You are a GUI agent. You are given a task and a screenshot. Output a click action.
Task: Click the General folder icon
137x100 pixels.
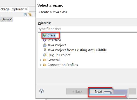[x=45, y=60]
